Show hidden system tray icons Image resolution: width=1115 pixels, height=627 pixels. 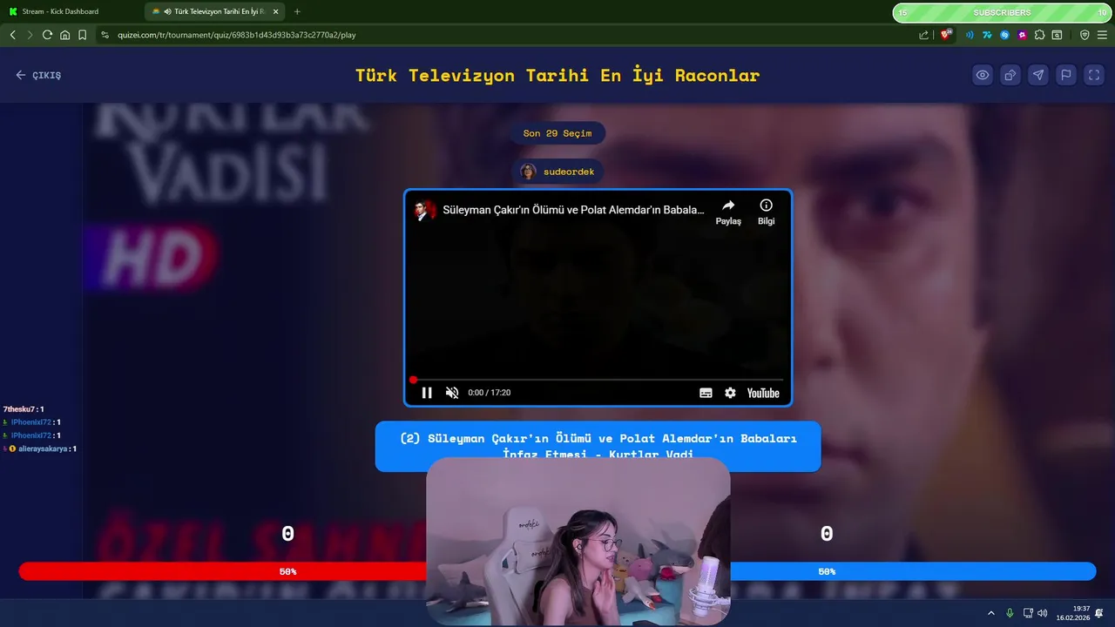[x=990, y=613]
